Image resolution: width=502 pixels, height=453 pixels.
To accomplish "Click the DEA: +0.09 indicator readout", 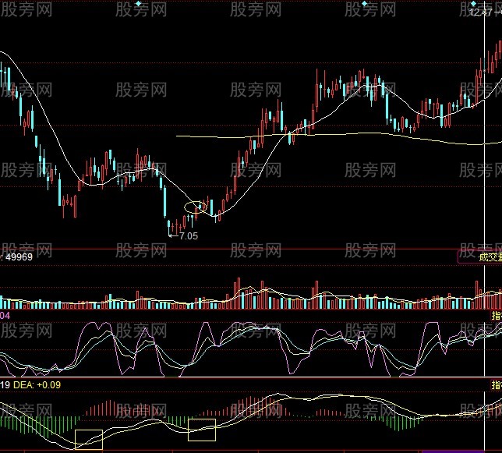I will click(x=37, y=385).
